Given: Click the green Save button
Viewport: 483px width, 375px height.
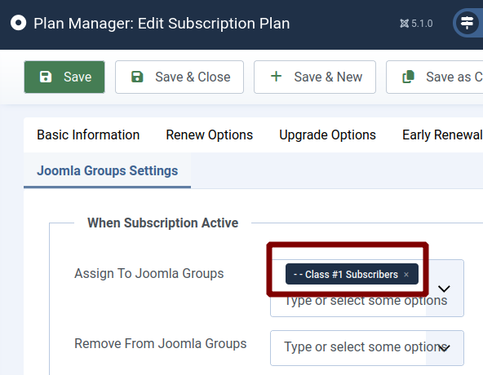Looking at the screenshot, I should [x=64, y=77].
